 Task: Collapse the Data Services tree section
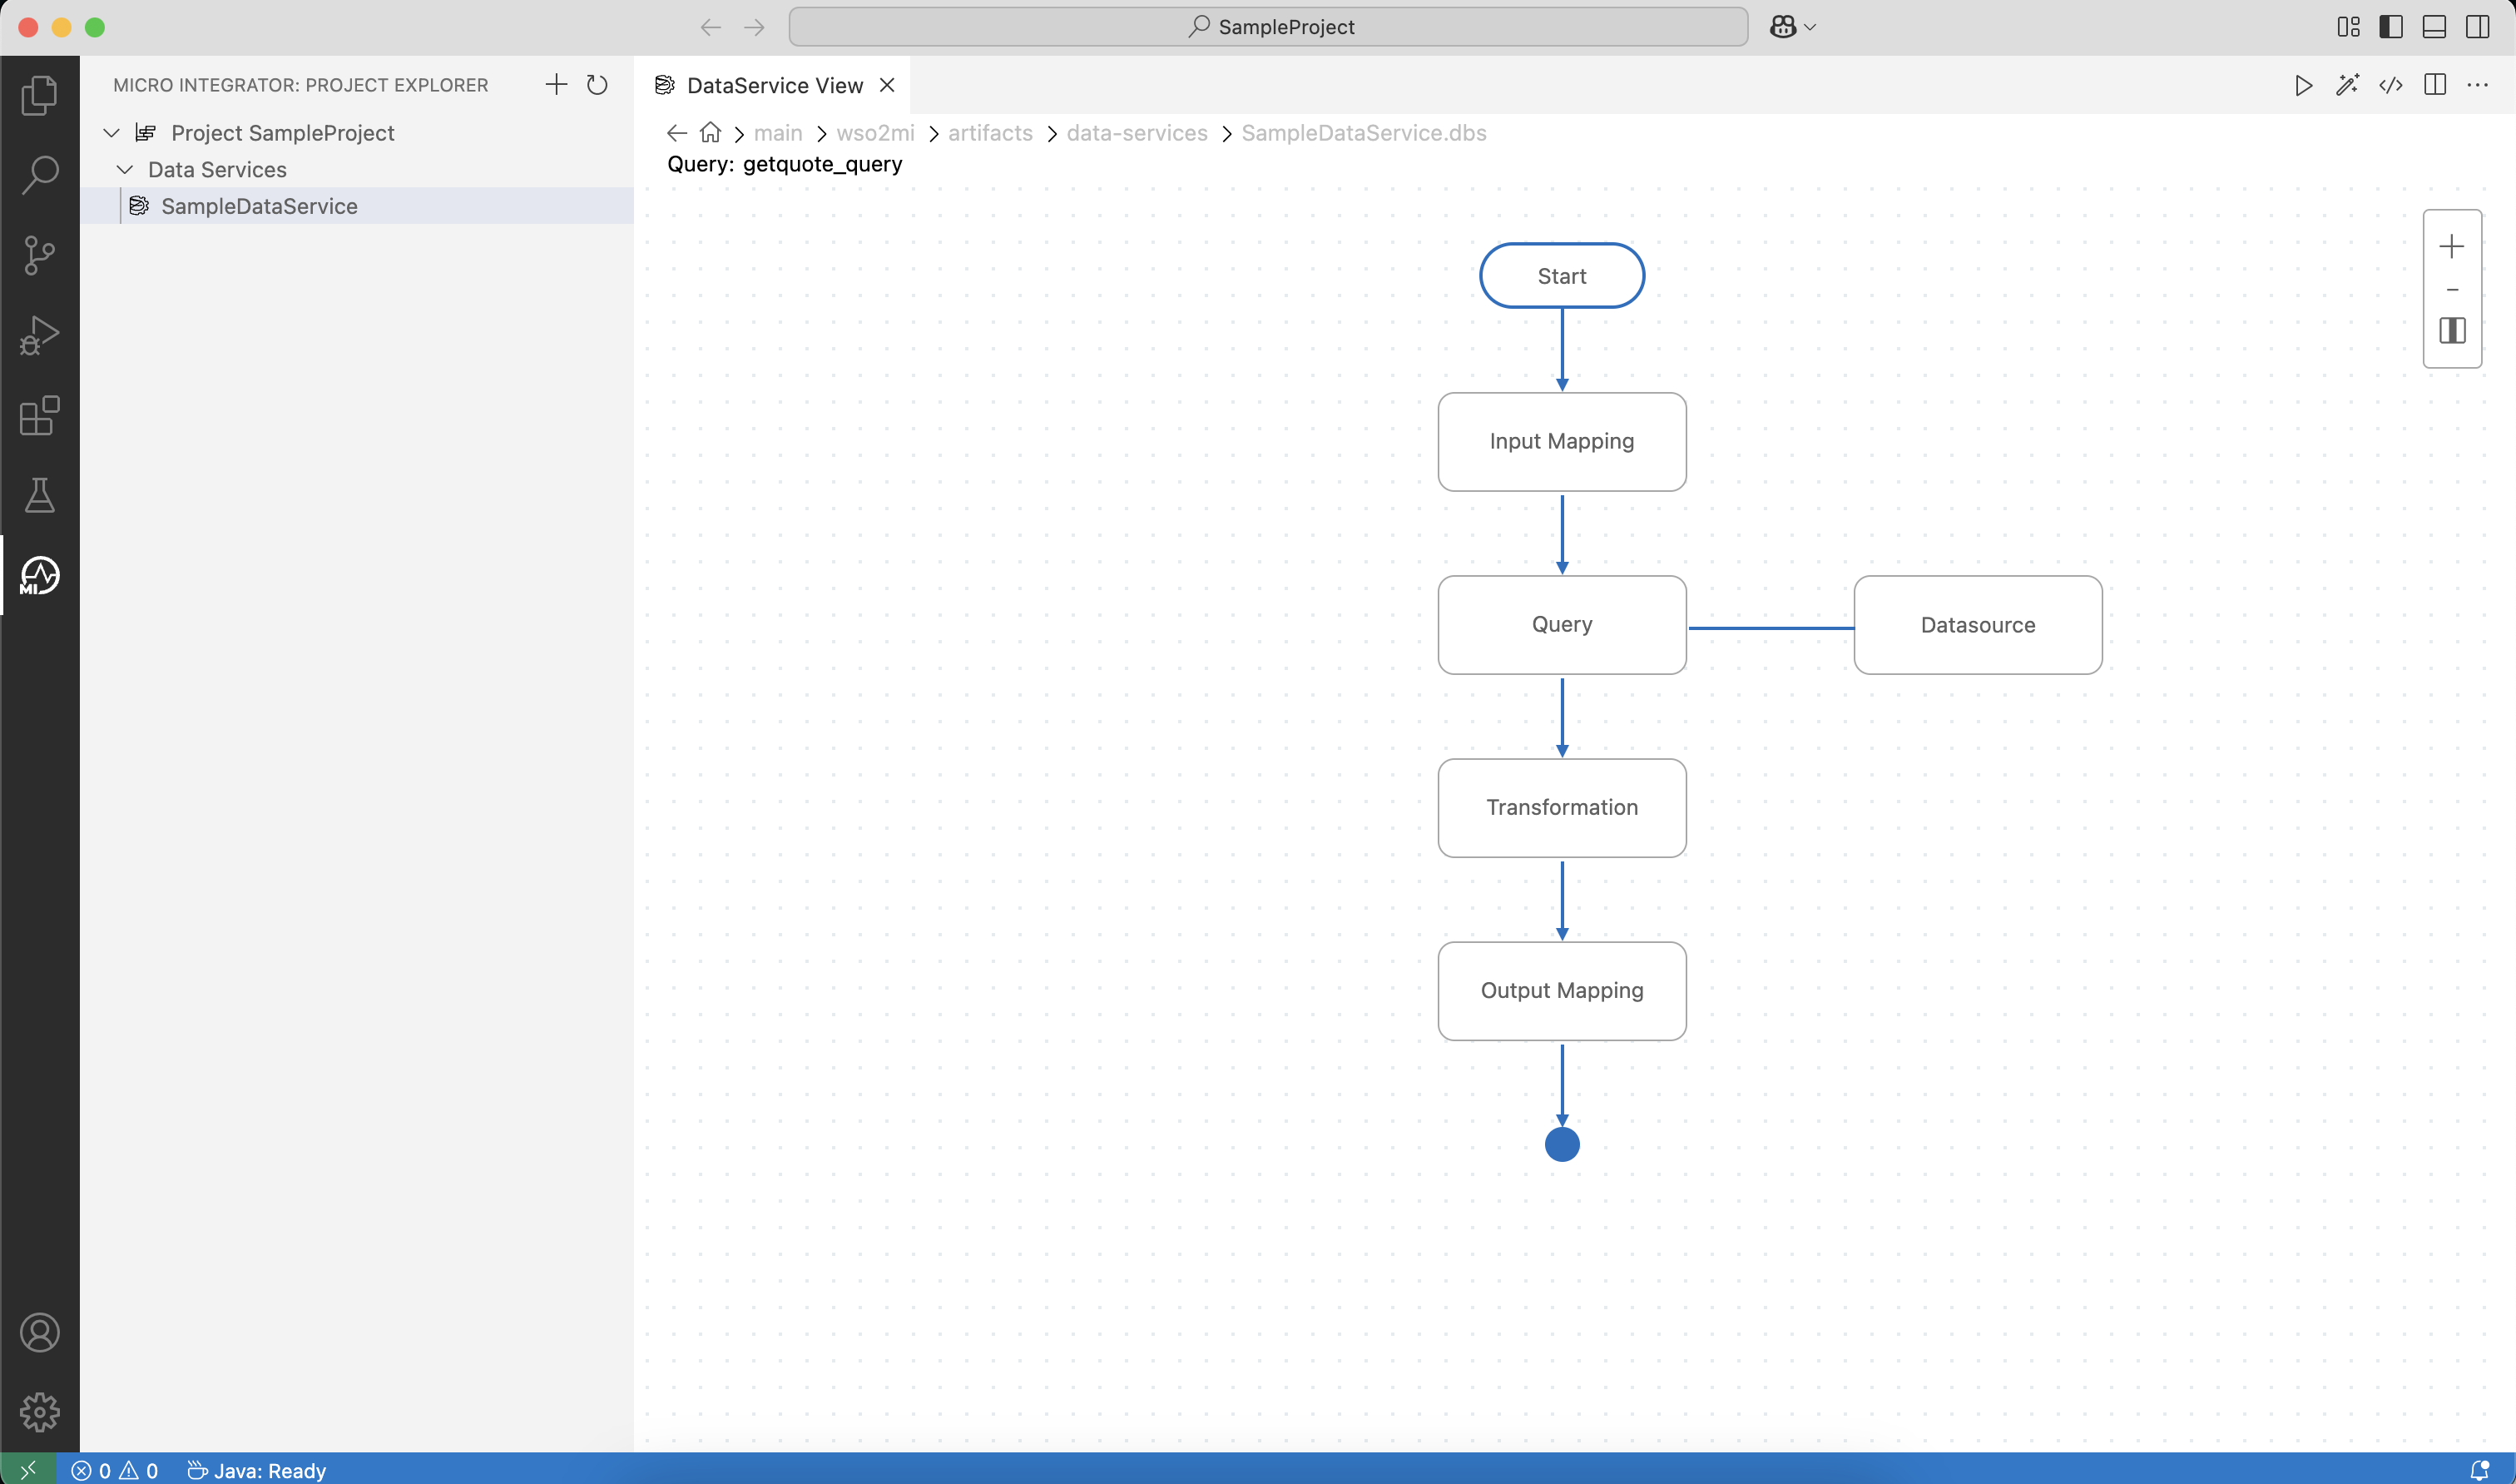[x=124, y=169]
